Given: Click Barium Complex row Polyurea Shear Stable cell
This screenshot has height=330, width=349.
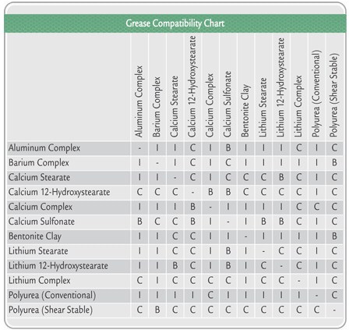Looking at the screenshot, I should [334, 163].
